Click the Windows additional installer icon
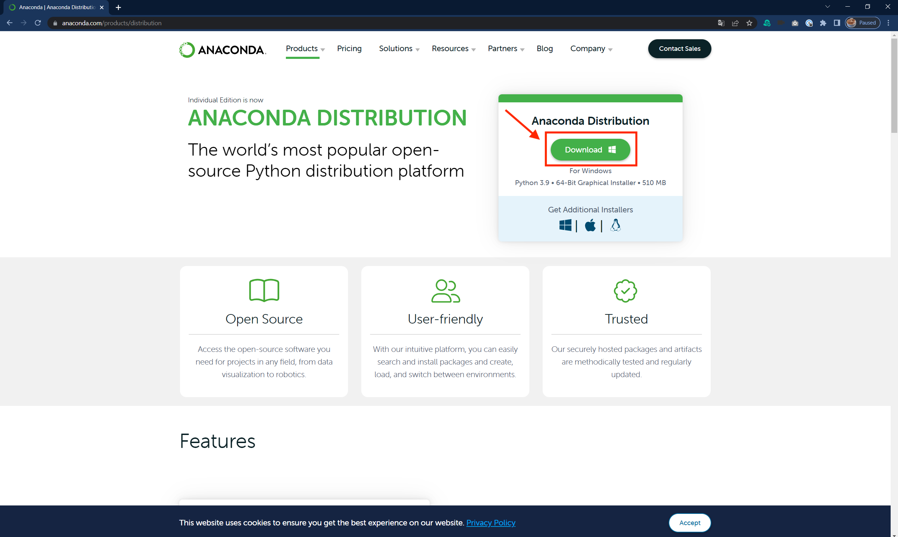The width and height of the screenshot is (898, 537). tap(565, 225)
